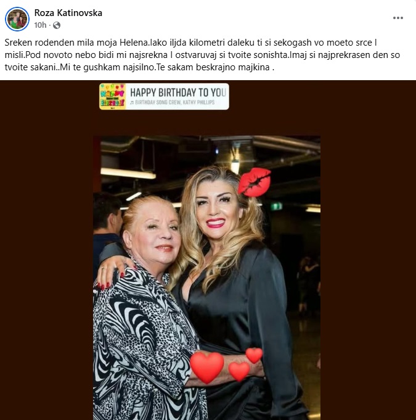The image size is (416, 420).
Task: Click the Happy Birthday To You music sticker
Action: [x=164, y=96]
